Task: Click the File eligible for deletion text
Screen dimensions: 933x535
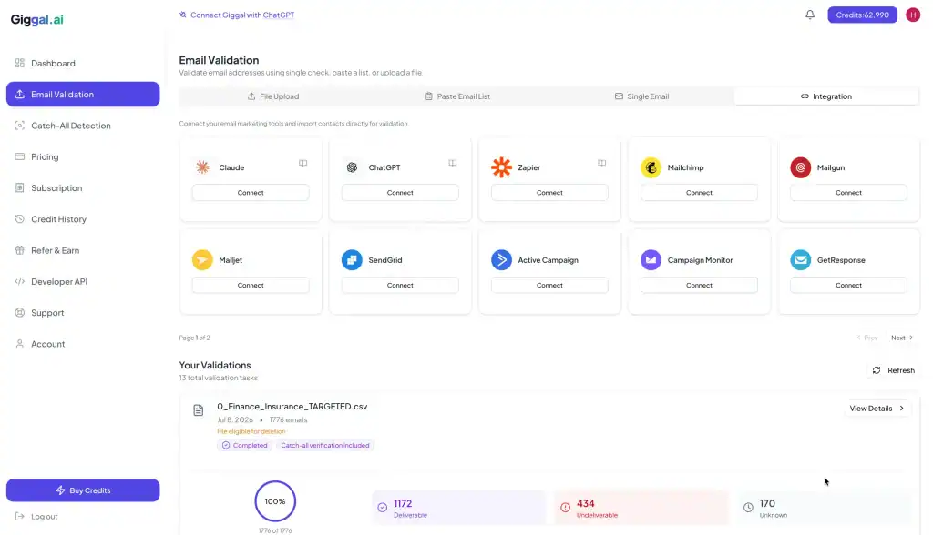Action: click(x=251, y=431)
